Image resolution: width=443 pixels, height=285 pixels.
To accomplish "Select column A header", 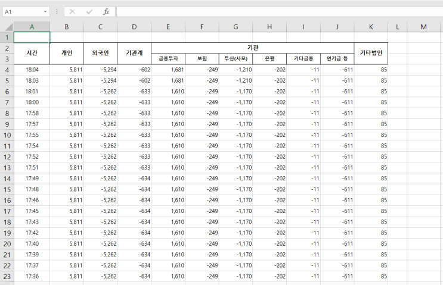I will 32,27.
